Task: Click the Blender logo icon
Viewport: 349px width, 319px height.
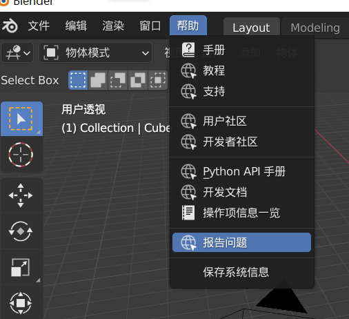Action: coord(10,26)
